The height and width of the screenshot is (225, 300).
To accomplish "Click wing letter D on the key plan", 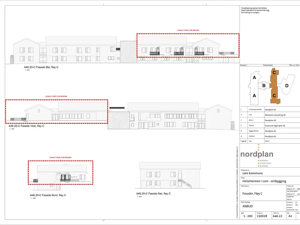I will coord(287,85).
